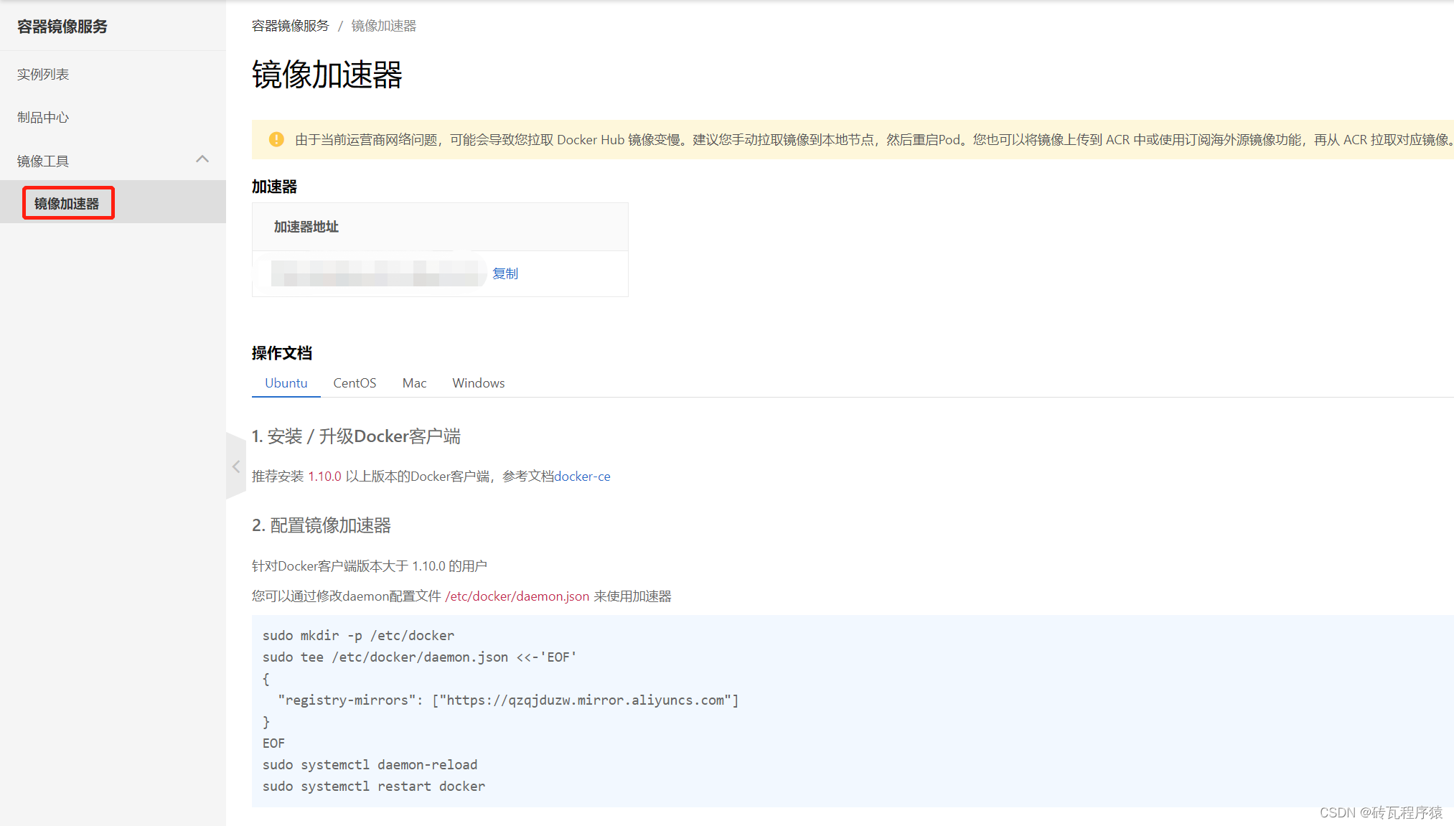This screenshot has height=826, width=1454.
Task: Open 制品中心 in the sidebar
Action: [x=43, y=117]
